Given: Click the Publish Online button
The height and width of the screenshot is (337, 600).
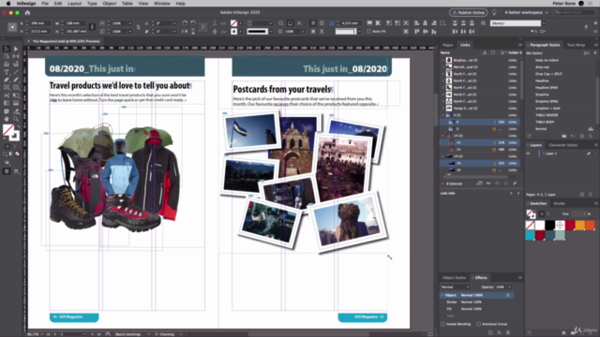Looking at the screenshot, I should [x=469, y=12].
